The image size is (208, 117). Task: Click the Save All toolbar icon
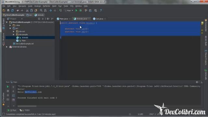pos(8,10)
